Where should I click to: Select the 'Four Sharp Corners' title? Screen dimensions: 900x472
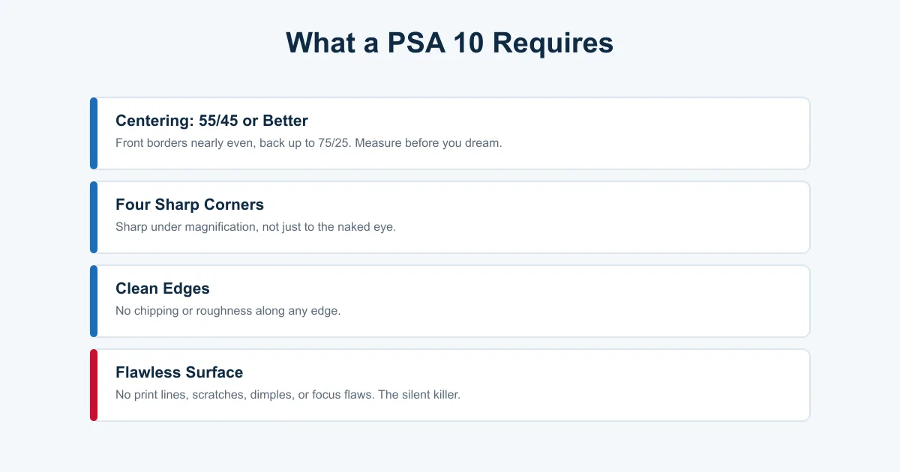point(190,205)
